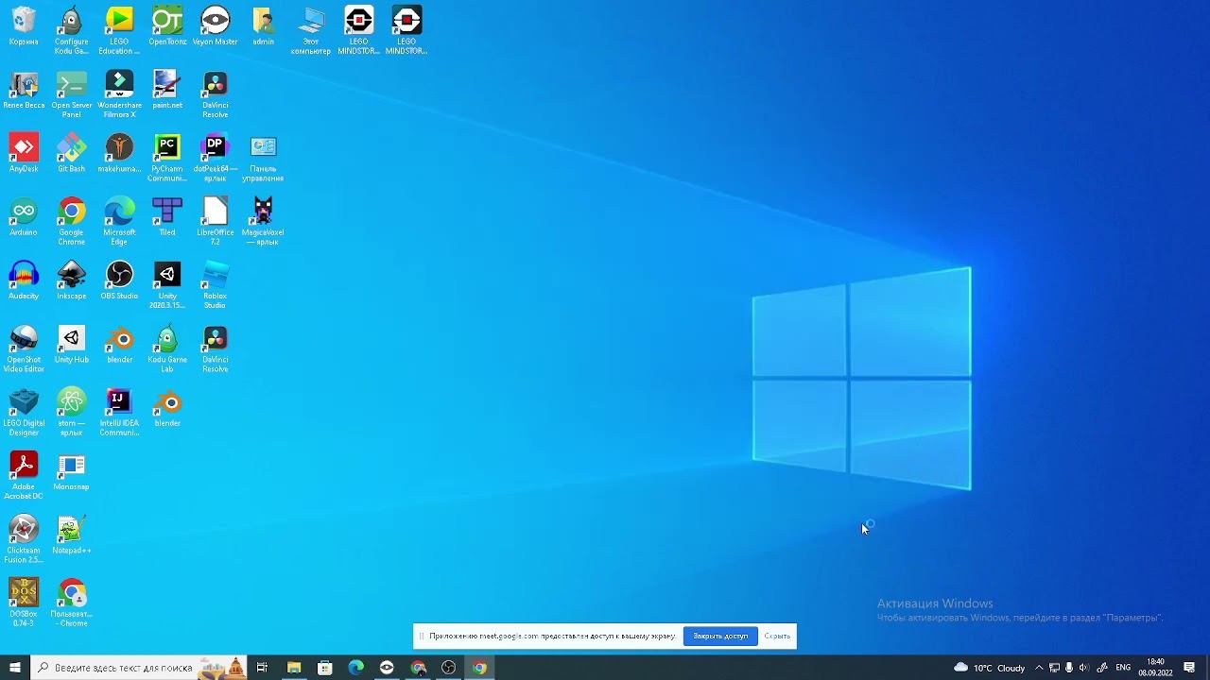Click the Этот компьютер desktop icon

[x=311, y=30]
